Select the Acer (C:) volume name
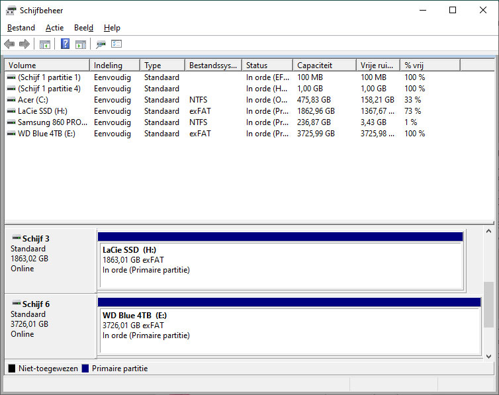 pos(33,100)
